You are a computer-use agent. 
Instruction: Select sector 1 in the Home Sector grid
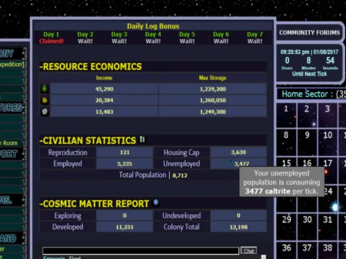[286, 115]
